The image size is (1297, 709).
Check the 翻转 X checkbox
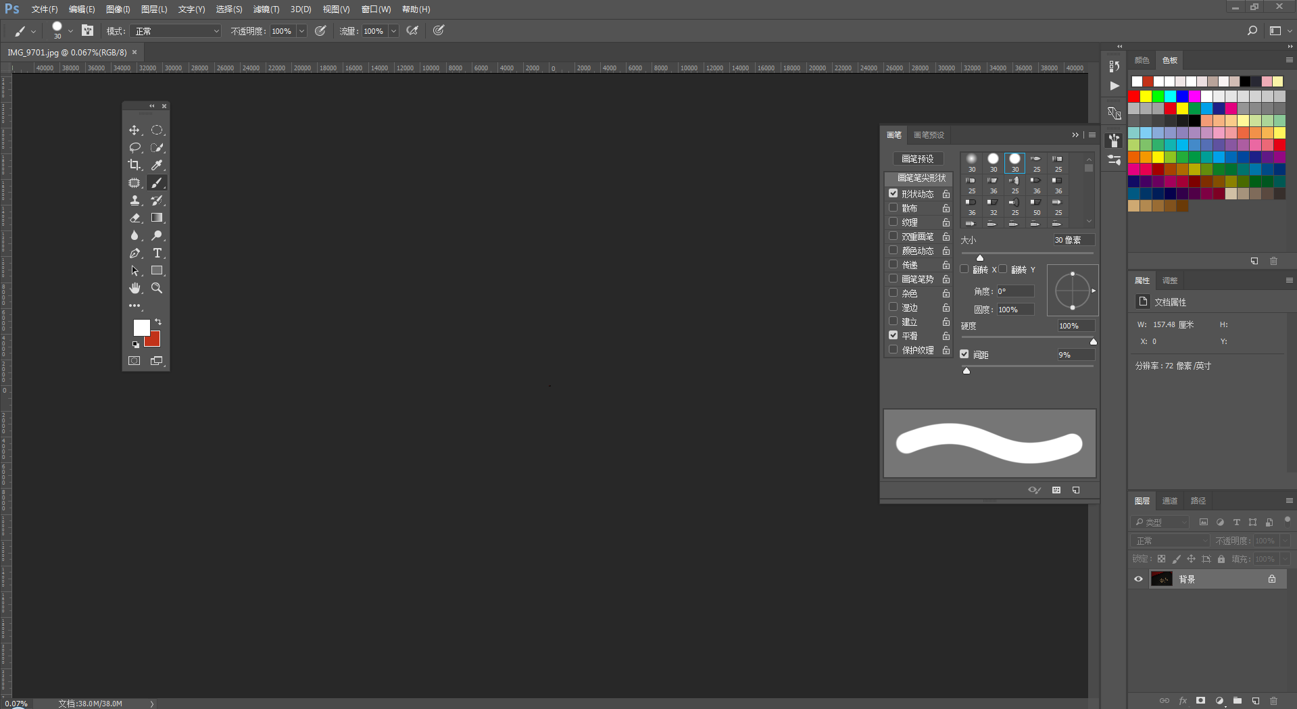click(964, 269)
